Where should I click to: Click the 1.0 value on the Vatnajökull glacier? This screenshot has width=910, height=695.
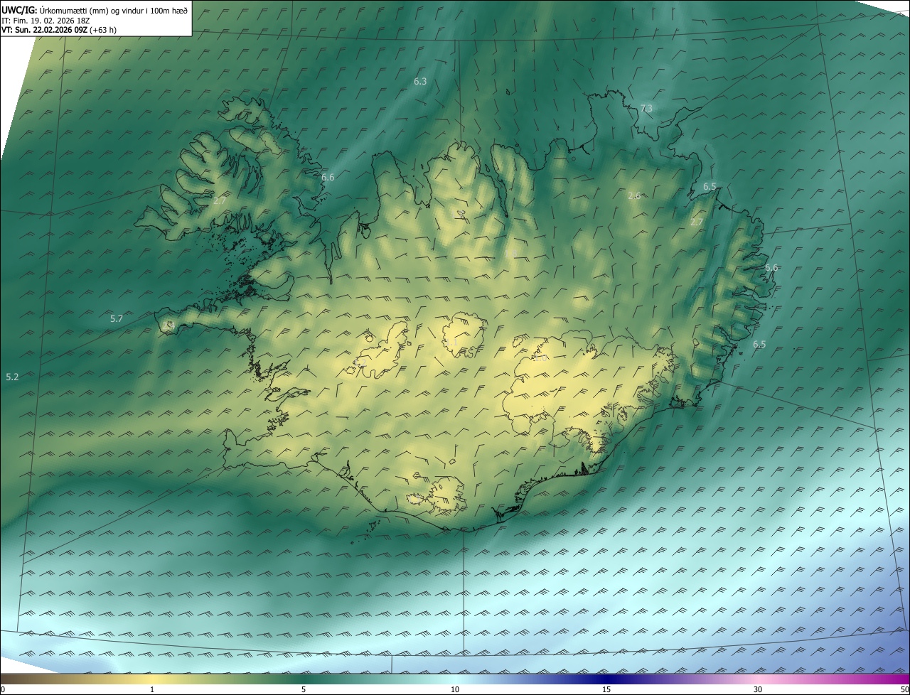(541, 358)
